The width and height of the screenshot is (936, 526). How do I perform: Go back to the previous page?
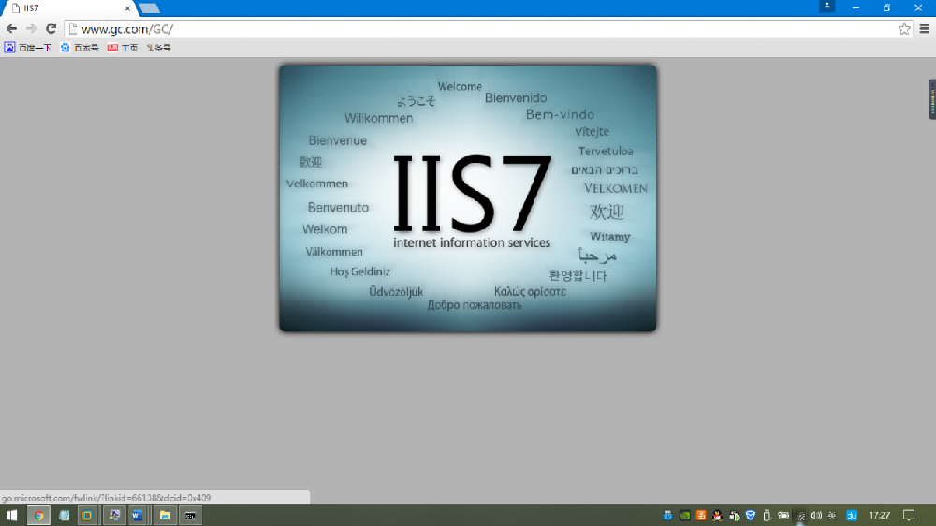point(11,29)
